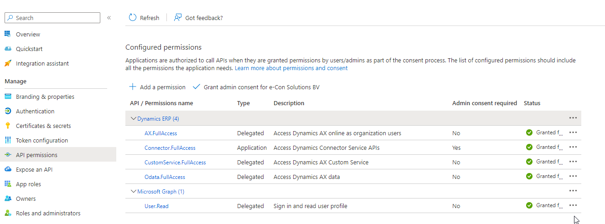Click the Status column header

pyautogui.click(x=532, y=103)
